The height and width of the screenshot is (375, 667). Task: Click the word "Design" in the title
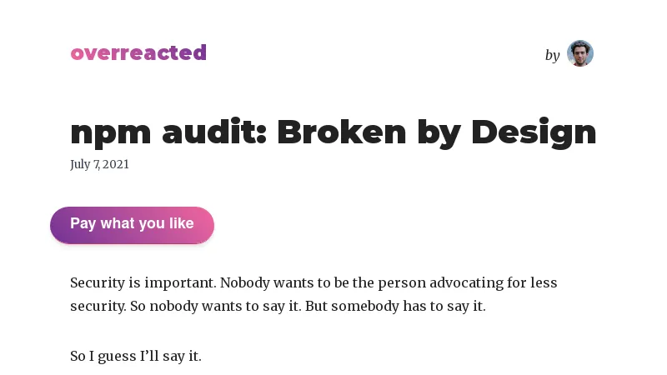[534, 132]
